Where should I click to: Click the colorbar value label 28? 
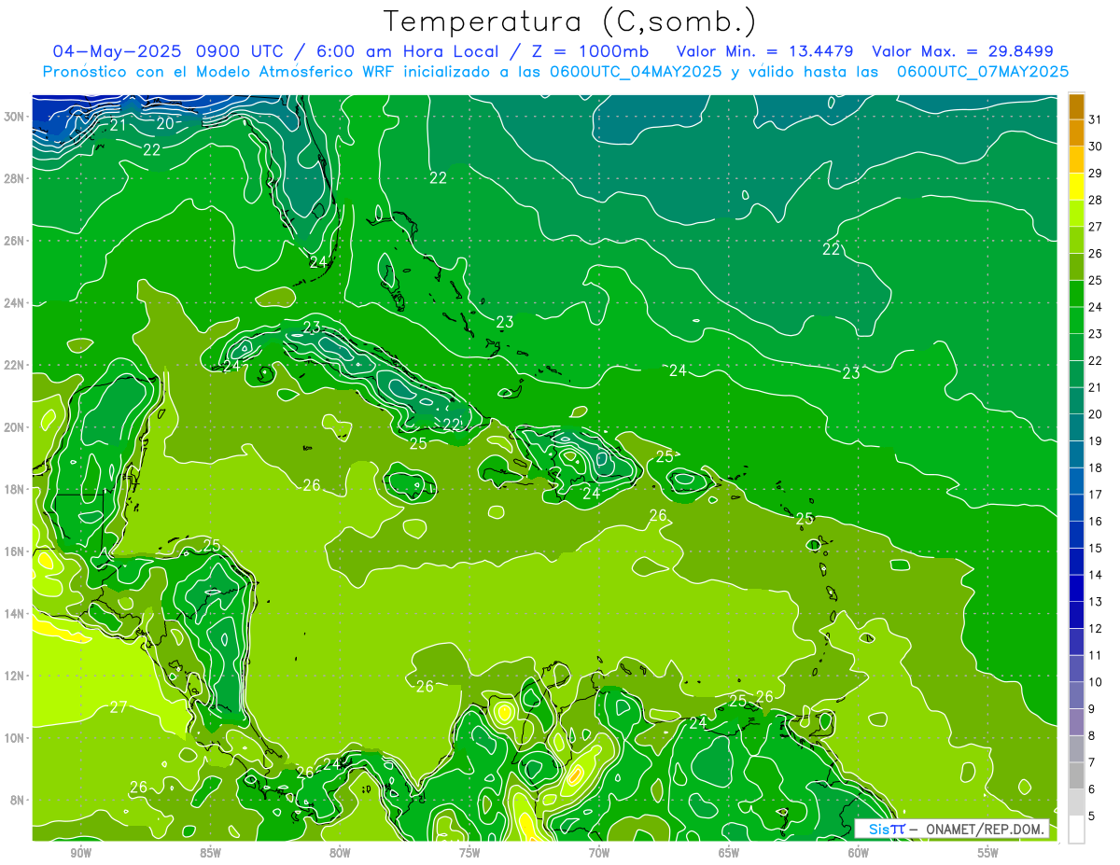tap(1096, 200)
